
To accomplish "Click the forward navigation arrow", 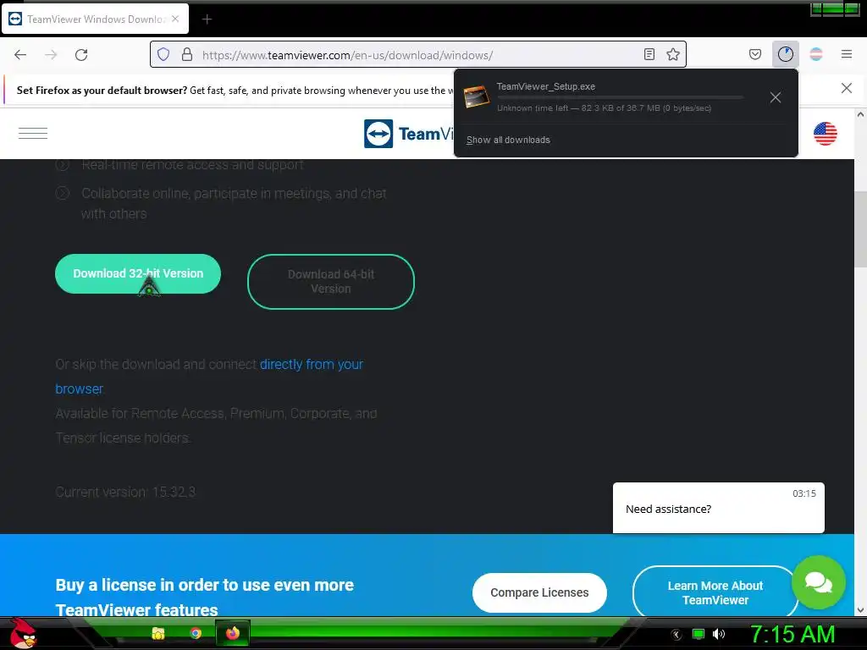I will coord(51,55).
